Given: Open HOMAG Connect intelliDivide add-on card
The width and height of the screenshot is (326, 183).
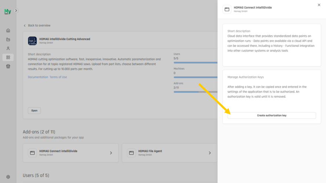Looking at the screenshot, I should click(71, 153).
